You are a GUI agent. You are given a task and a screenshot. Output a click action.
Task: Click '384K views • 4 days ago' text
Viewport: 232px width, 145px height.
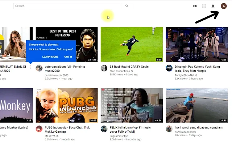[x=124, y=75]
